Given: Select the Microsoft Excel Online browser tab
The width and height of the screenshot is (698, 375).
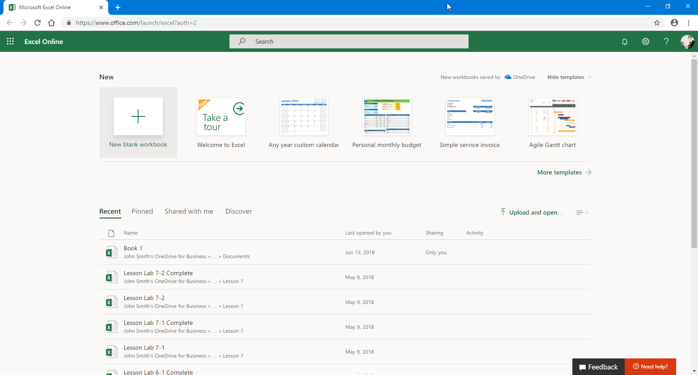Looking at the screenshot, I should [55, 7].
